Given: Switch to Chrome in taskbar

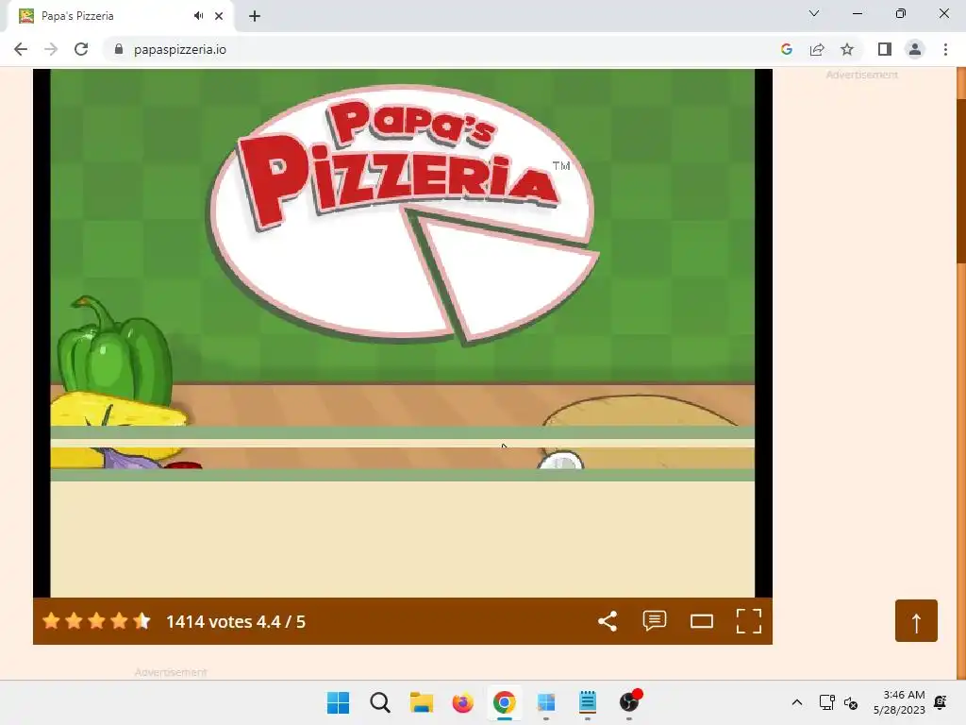Looking at the screenshot, I should 505,702.
